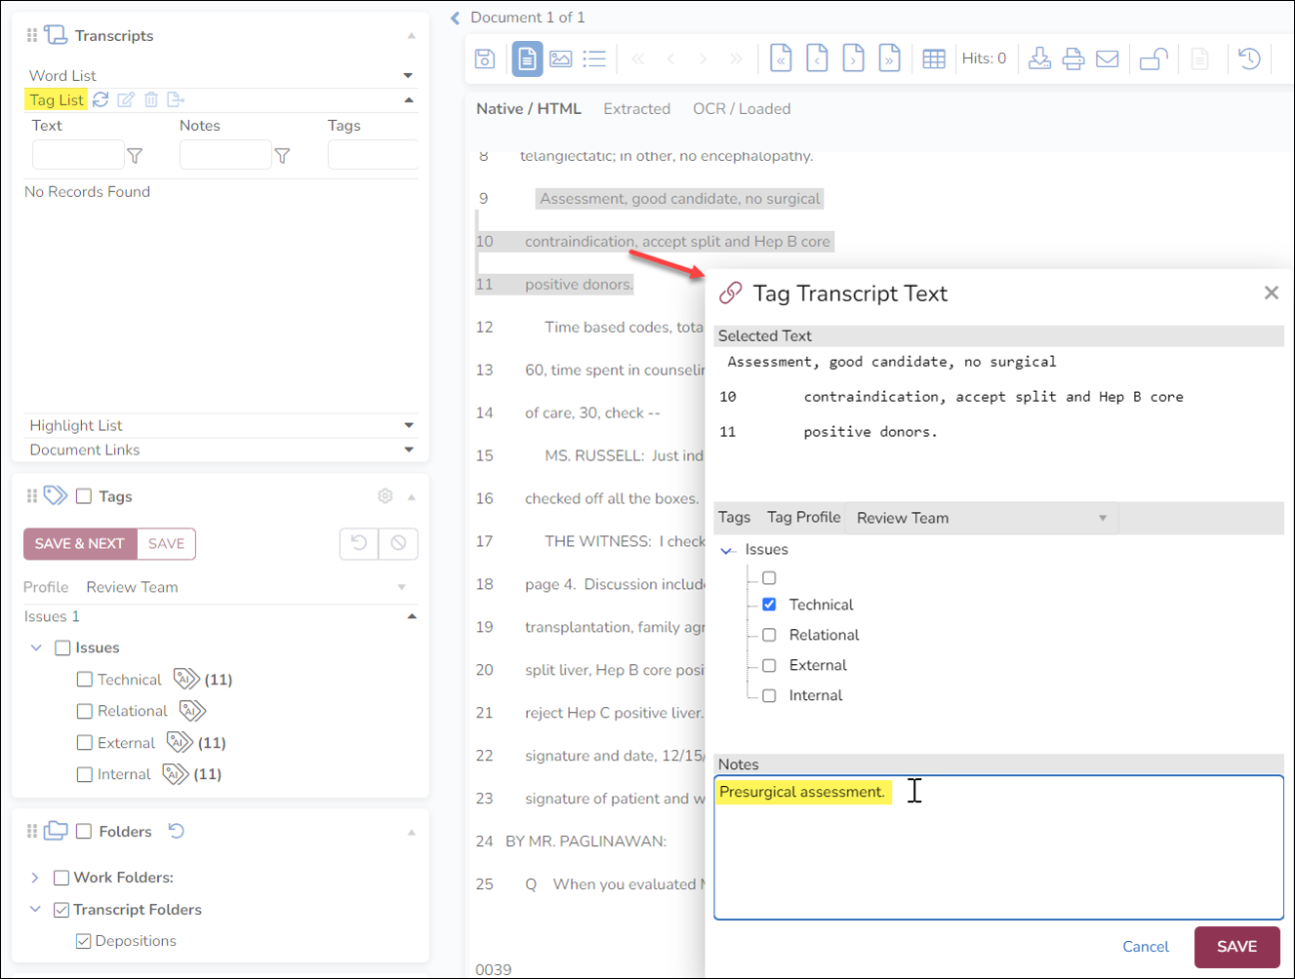Open the Tag Profile Review Team dropdown

pos(982,518)
